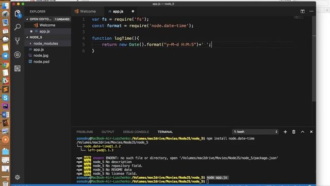
Task: Open the Search view in activity bar
Action: tap(18, 27)
